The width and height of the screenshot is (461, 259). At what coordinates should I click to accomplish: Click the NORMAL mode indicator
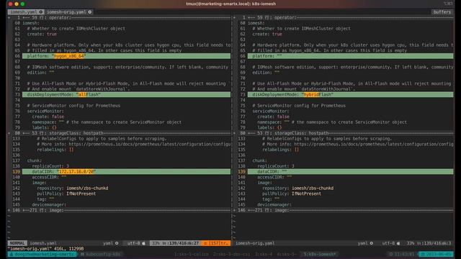[x=17, y=243]
